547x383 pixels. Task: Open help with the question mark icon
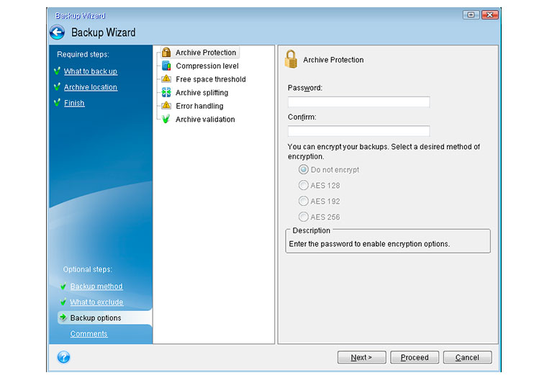(63, 357)
